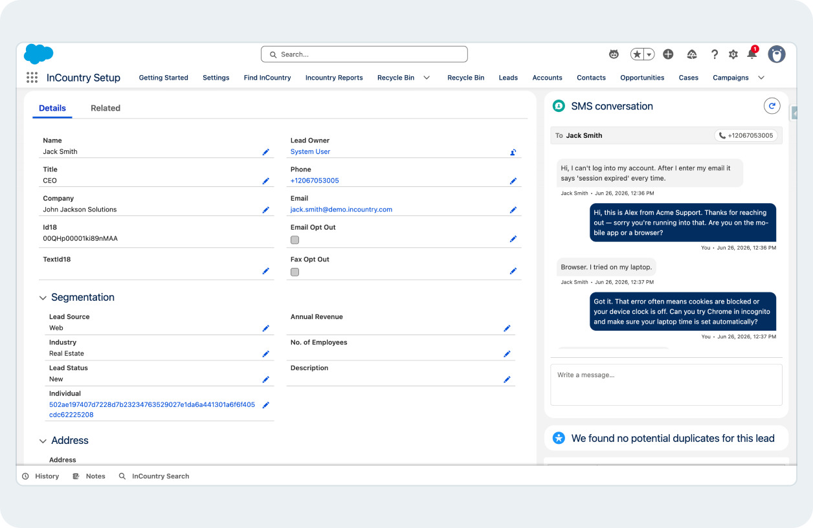This screenshot has height=528, width=813.
Task: Expand the side panel arrow handle
Action: coord(794,113)
